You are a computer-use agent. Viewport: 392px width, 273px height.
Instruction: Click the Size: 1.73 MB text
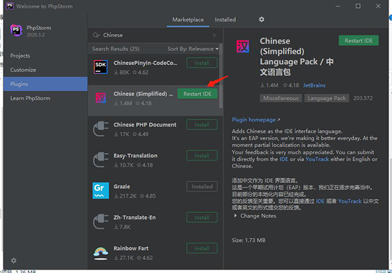(249, 240)
